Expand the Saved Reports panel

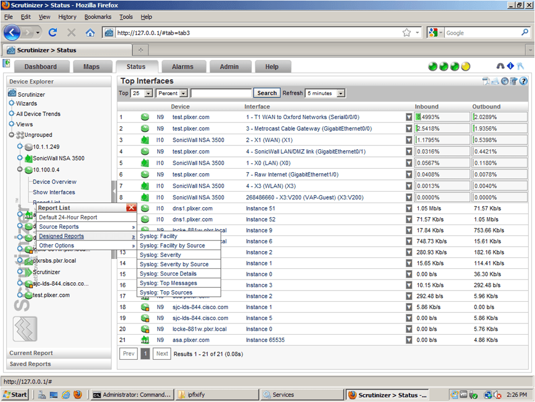coord(59,364)
